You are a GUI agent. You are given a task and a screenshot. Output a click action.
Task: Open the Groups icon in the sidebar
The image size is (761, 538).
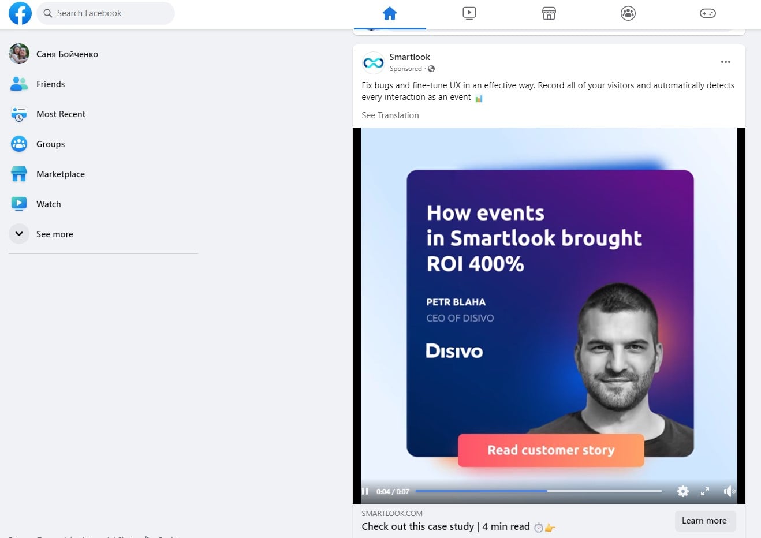pyautogui.click(x=19, y=144)
